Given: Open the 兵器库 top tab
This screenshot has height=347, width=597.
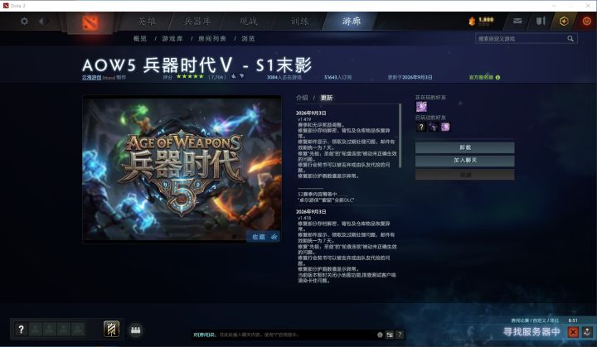Looking at the screenshot, I should pyautogui.click(x=197, y=21).
